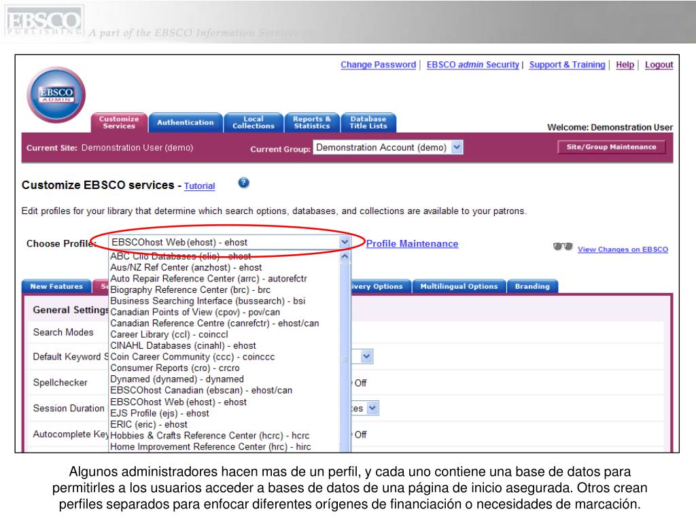
Task: Click the profile list scroll-up arrow
Action: (345, 256)
